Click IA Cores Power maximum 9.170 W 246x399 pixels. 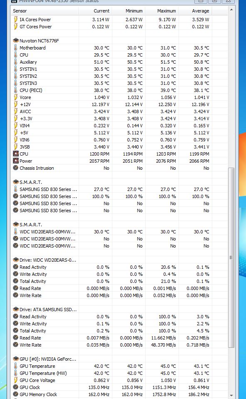pos(167,19)
